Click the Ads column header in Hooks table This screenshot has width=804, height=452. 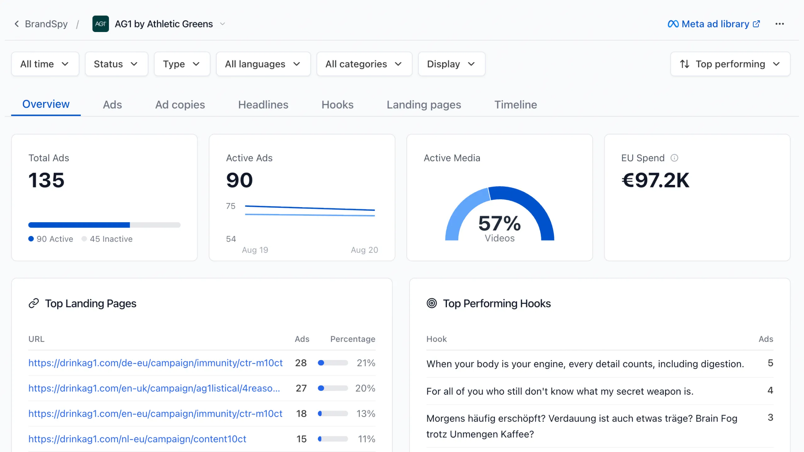(x=766, y=339)
